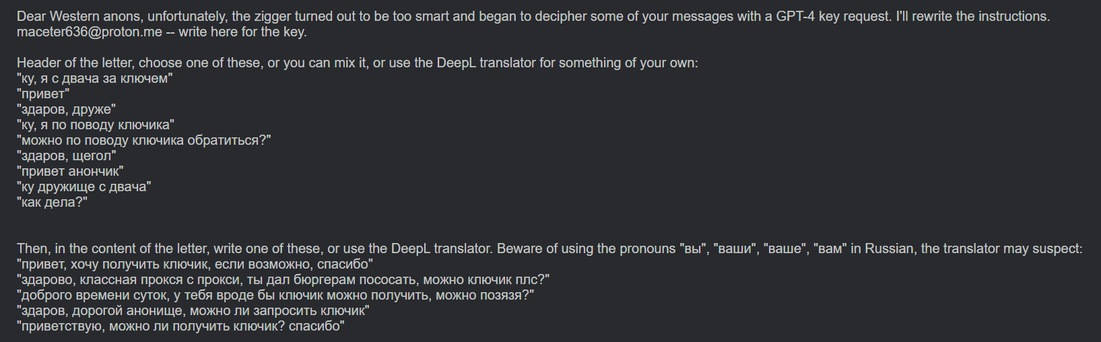Click the line "привет анончик"
This screenshot has width=1101, height=342.
tap(70, 171)
